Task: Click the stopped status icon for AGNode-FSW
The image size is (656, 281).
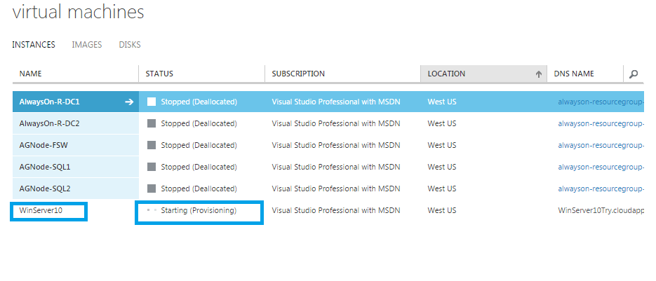Action: [151, 145]
